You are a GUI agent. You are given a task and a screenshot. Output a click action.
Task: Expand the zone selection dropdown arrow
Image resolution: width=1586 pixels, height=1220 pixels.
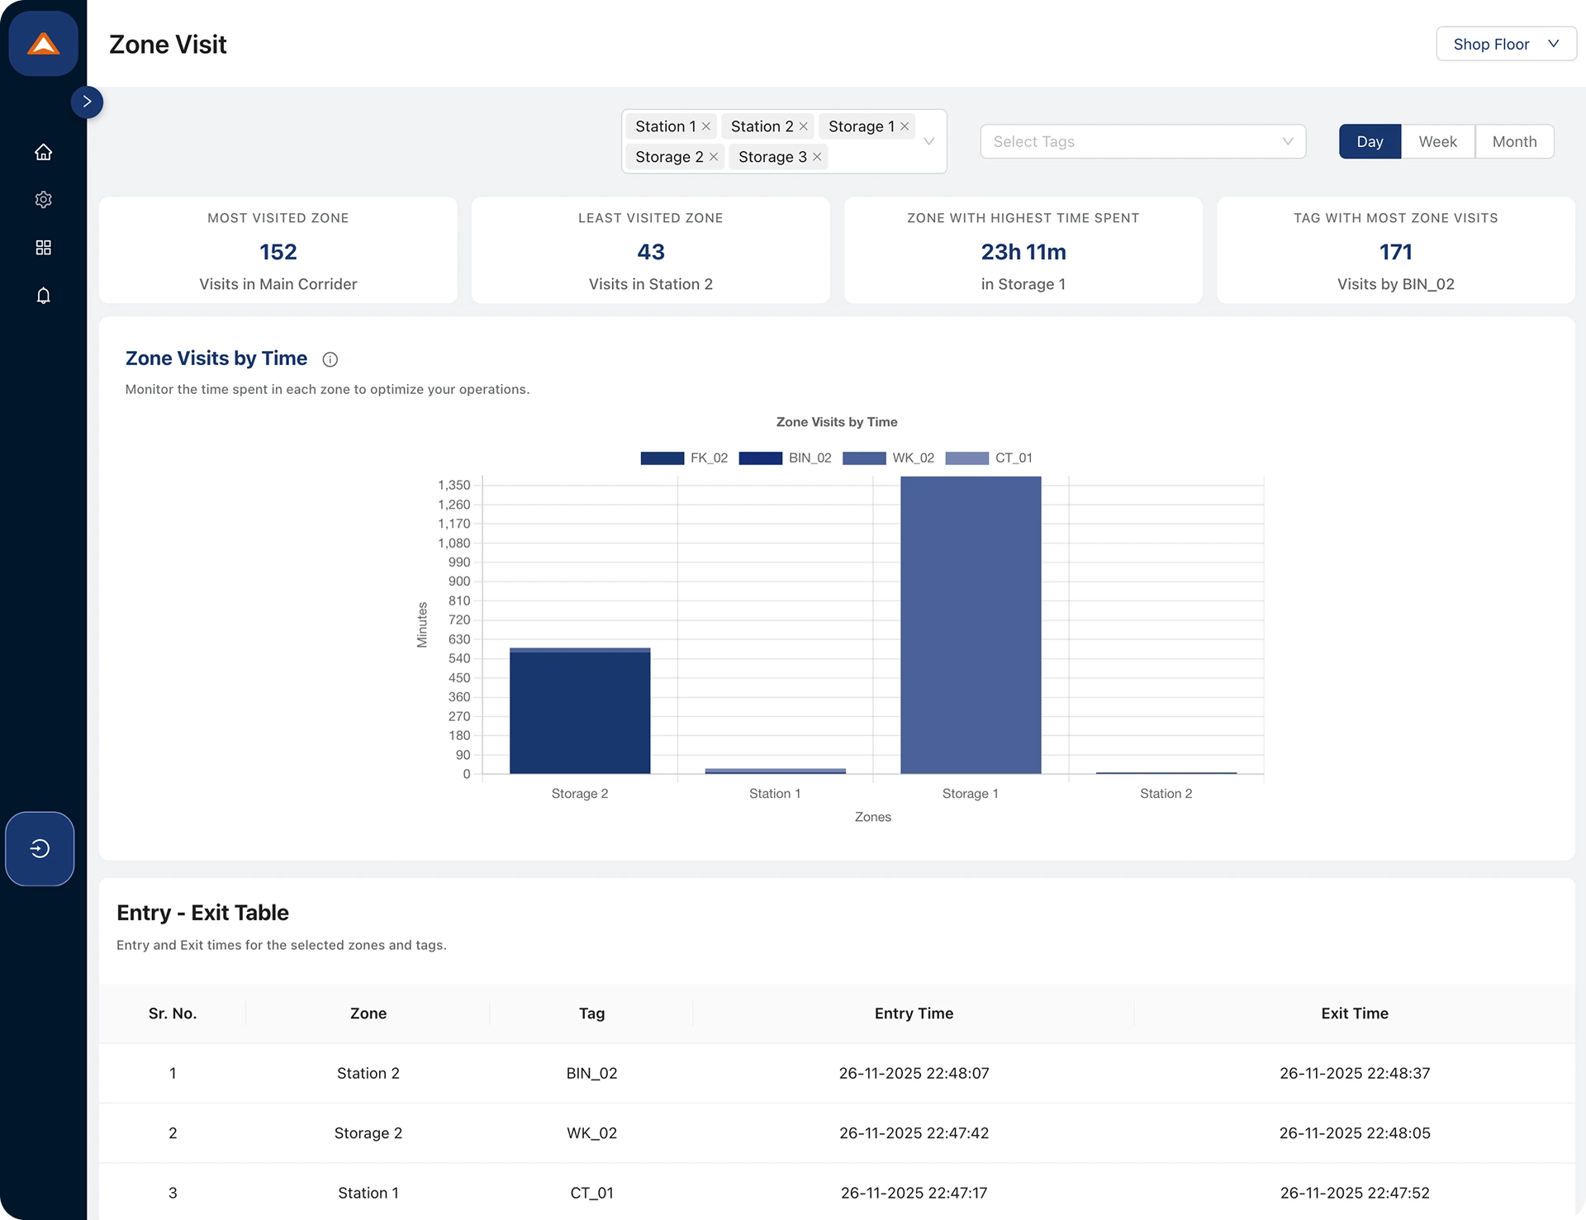[928, 142]
